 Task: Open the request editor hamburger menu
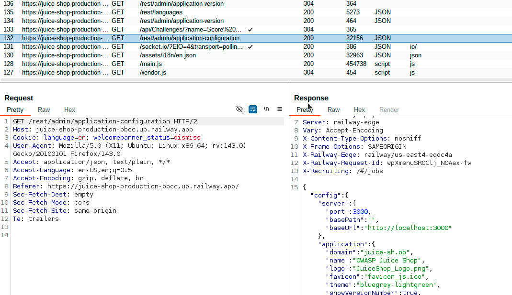click(x=280, y=109)
